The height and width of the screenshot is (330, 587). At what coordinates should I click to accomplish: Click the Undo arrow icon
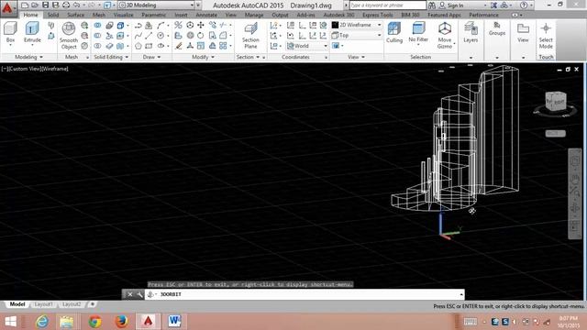point(77,5)
